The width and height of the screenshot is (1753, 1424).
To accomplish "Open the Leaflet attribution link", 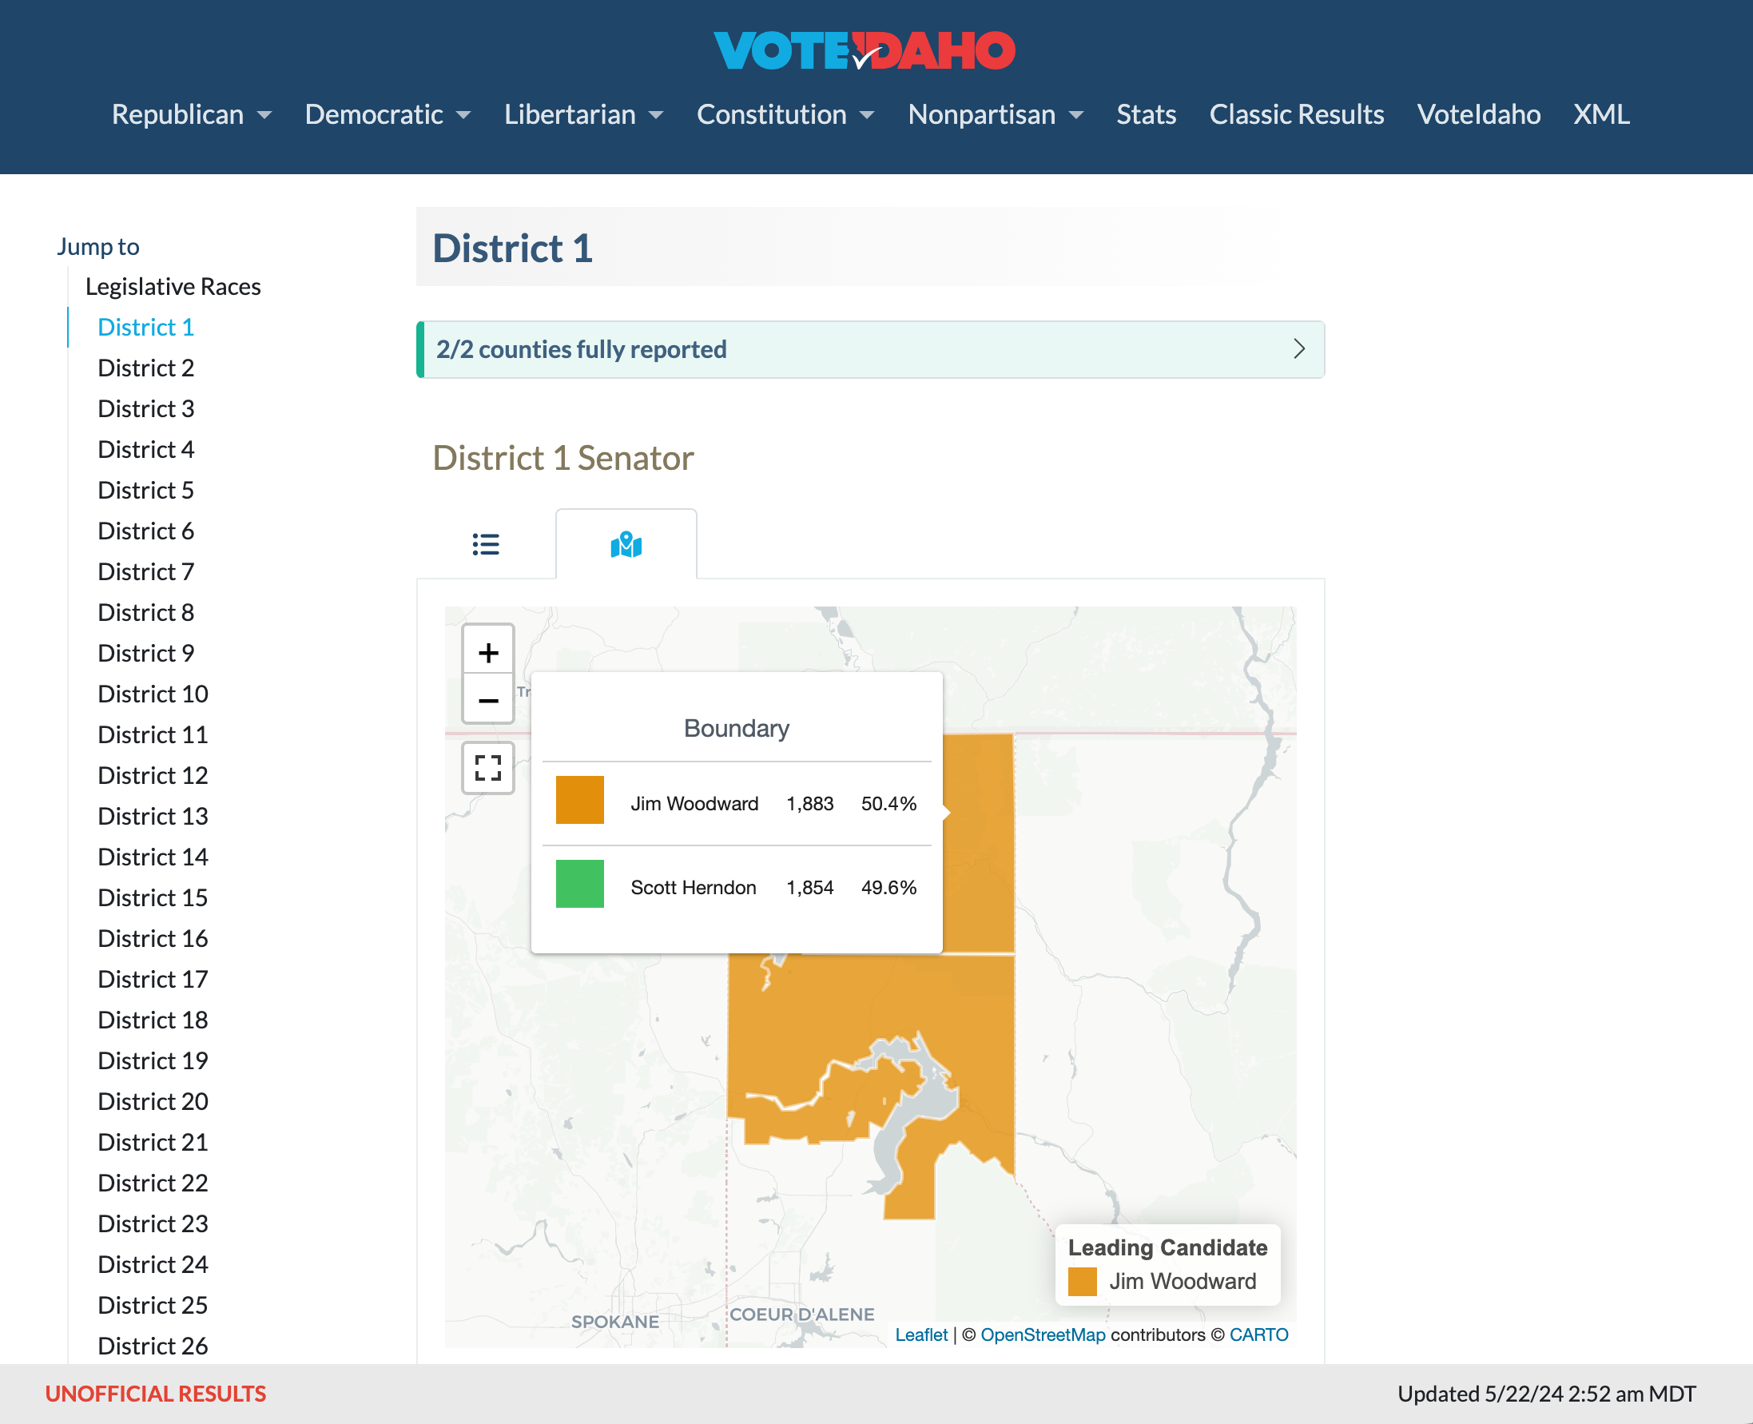I will click(920, 1335).
